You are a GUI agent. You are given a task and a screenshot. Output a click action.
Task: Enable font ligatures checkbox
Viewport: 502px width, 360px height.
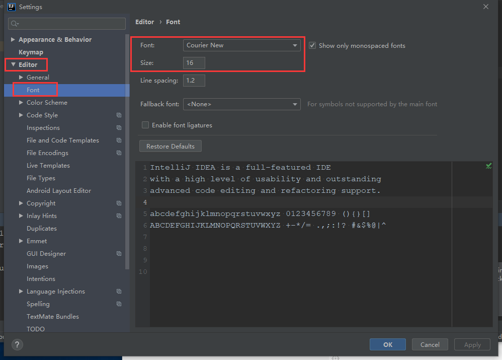145,125
